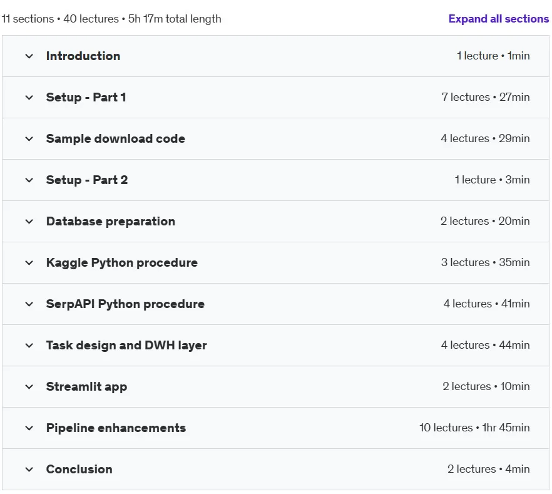Click chevron beside Sample download code
This screenshot has width=552, height=494.
click(29, 139)
